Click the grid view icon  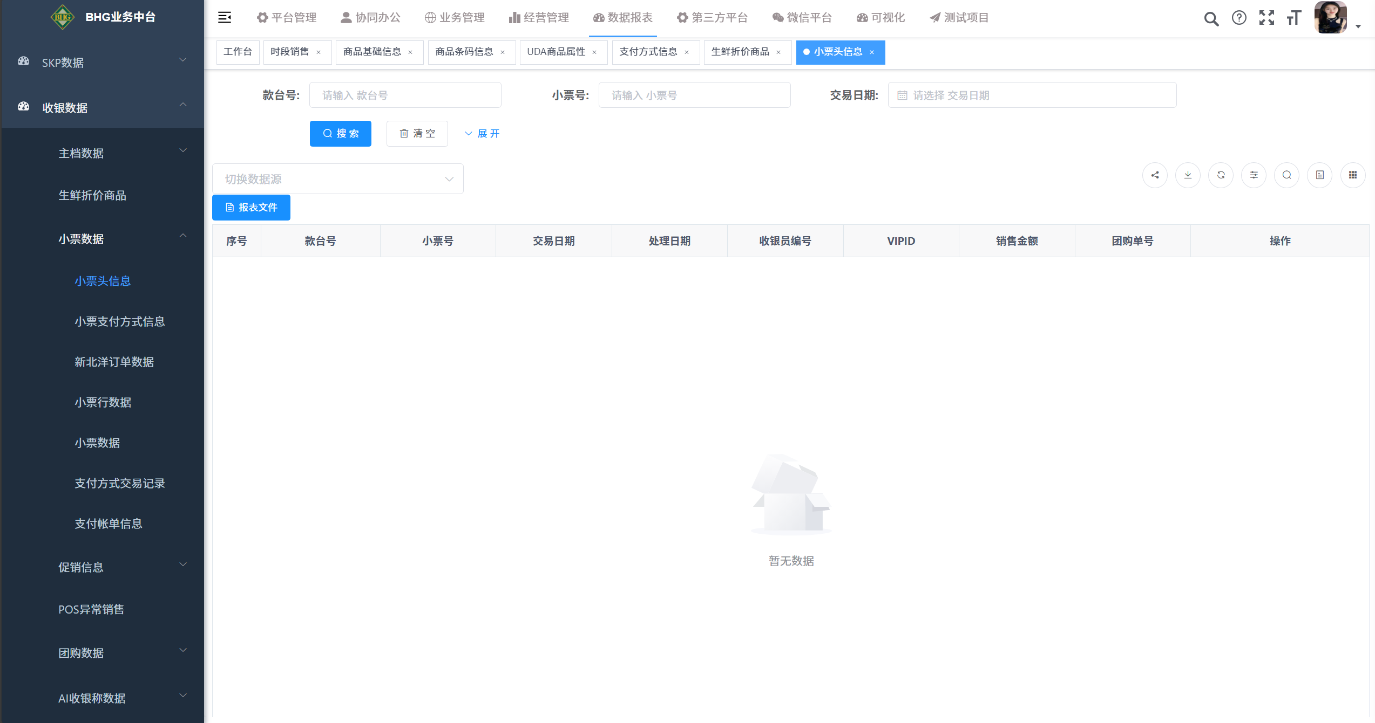[x=1352, y=175]
